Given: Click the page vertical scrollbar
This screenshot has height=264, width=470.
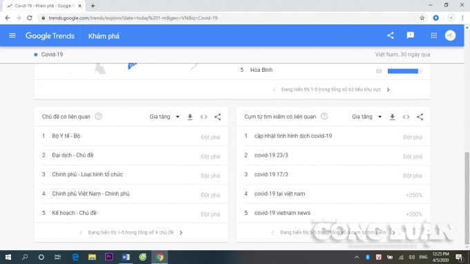Looking at the screenshot, I should [x=467, y=198].
